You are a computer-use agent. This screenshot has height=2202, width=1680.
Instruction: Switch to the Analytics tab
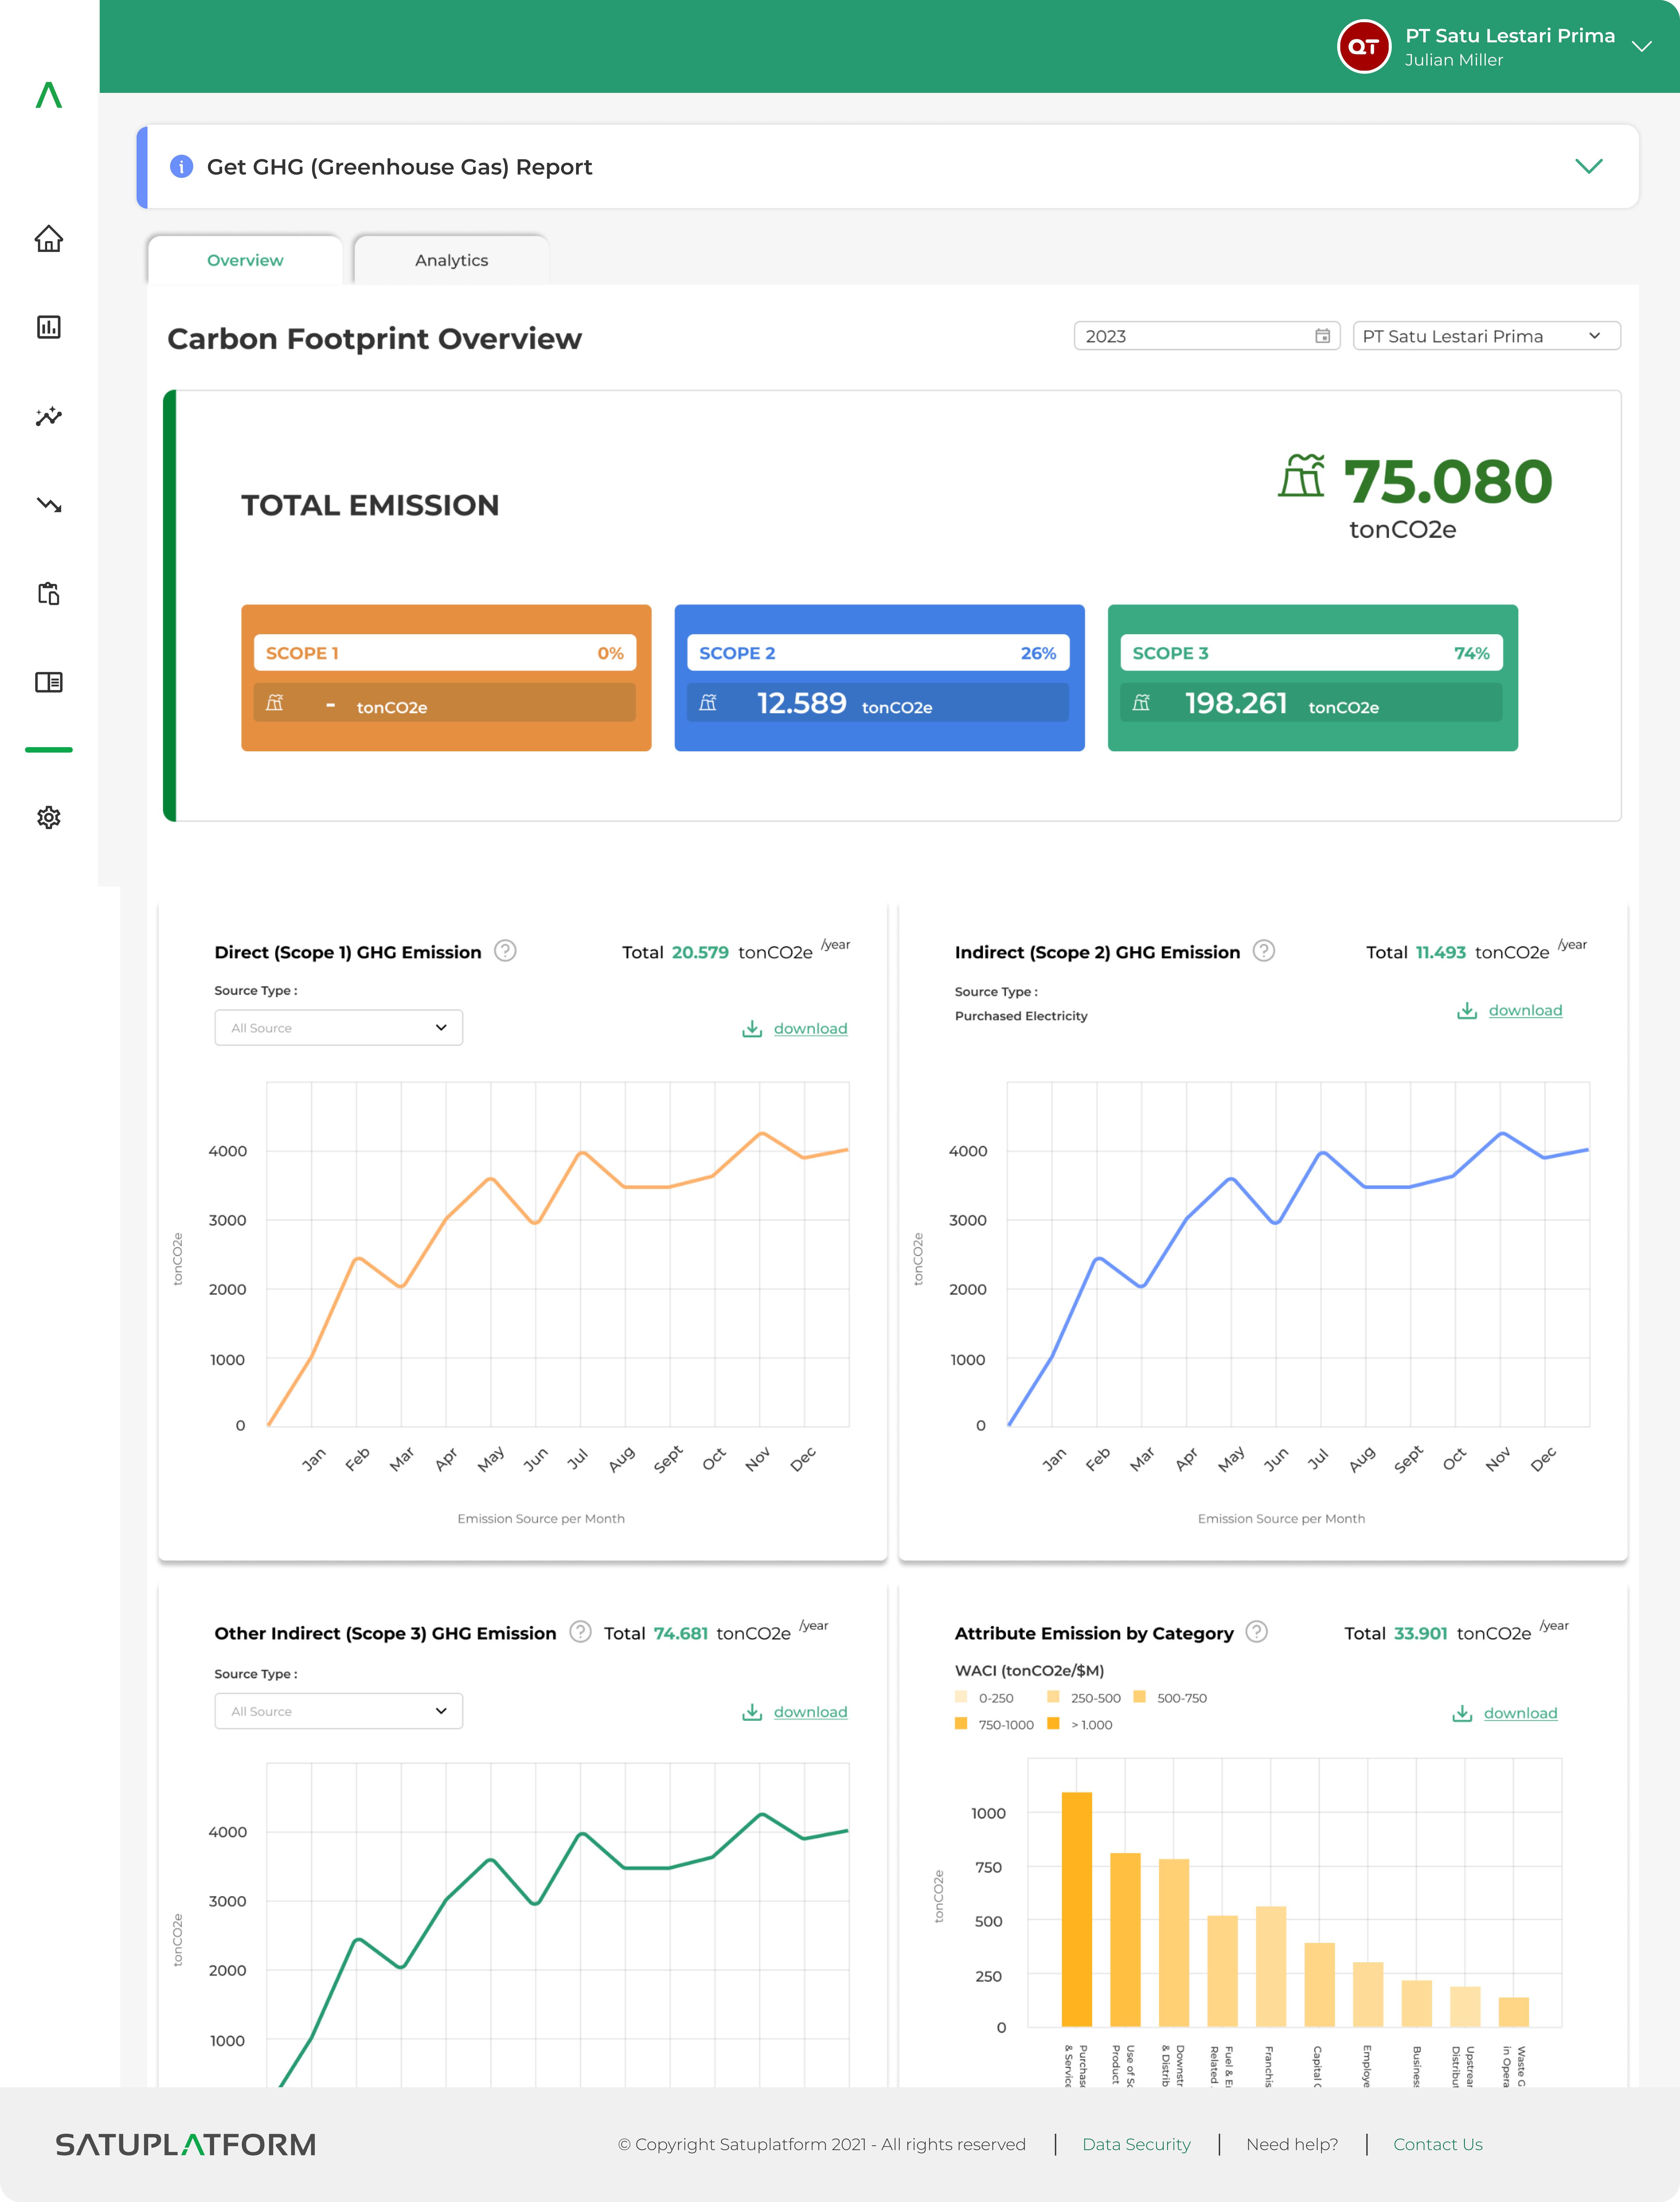(x=450, y=260)
